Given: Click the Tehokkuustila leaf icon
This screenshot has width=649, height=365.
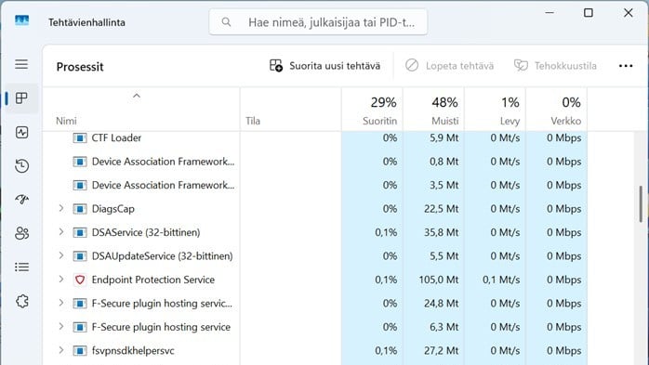Looking at the screenshot, I should [521, 65].
